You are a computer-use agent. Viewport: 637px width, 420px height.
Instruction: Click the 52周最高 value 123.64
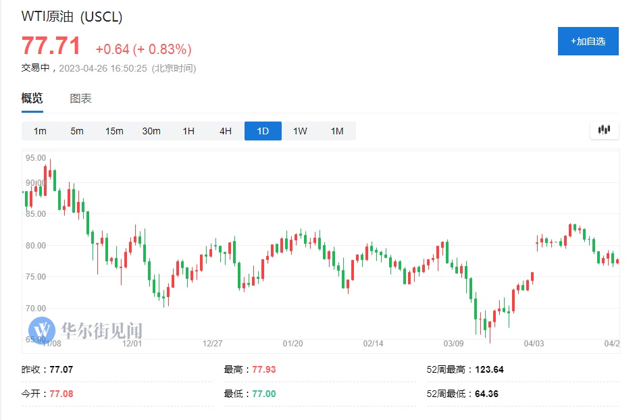tap(484, 369)
